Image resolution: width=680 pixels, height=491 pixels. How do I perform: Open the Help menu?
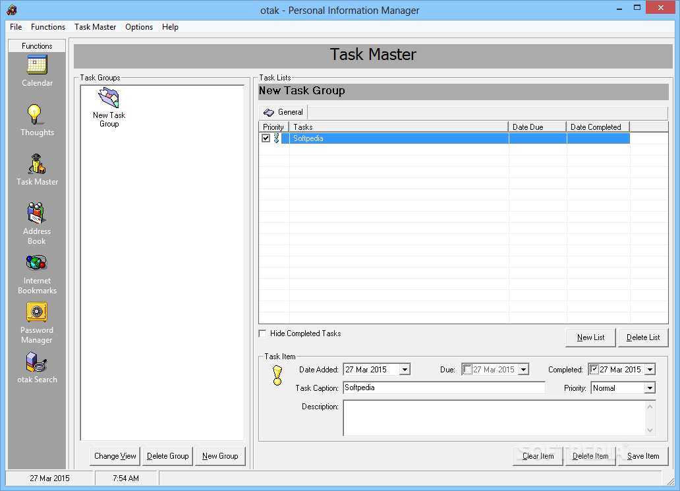pyautogui.click(x=171, y=27)
